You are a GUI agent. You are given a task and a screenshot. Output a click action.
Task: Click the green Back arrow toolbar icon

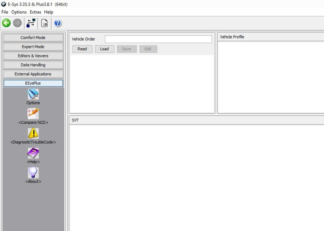(x=6, y=23)
